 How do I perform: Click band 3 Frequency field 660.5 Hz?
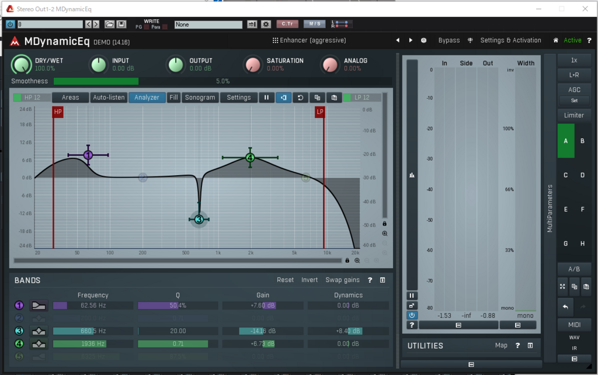tap(93, 331)
